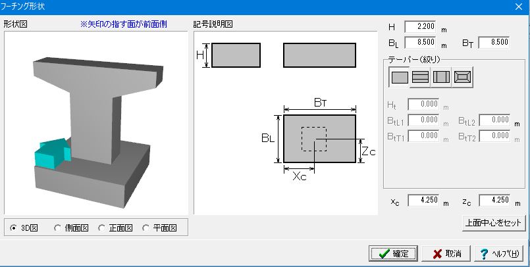
Task: Close the フーチング形状 dialog window
Action: [x=519, y=7]
